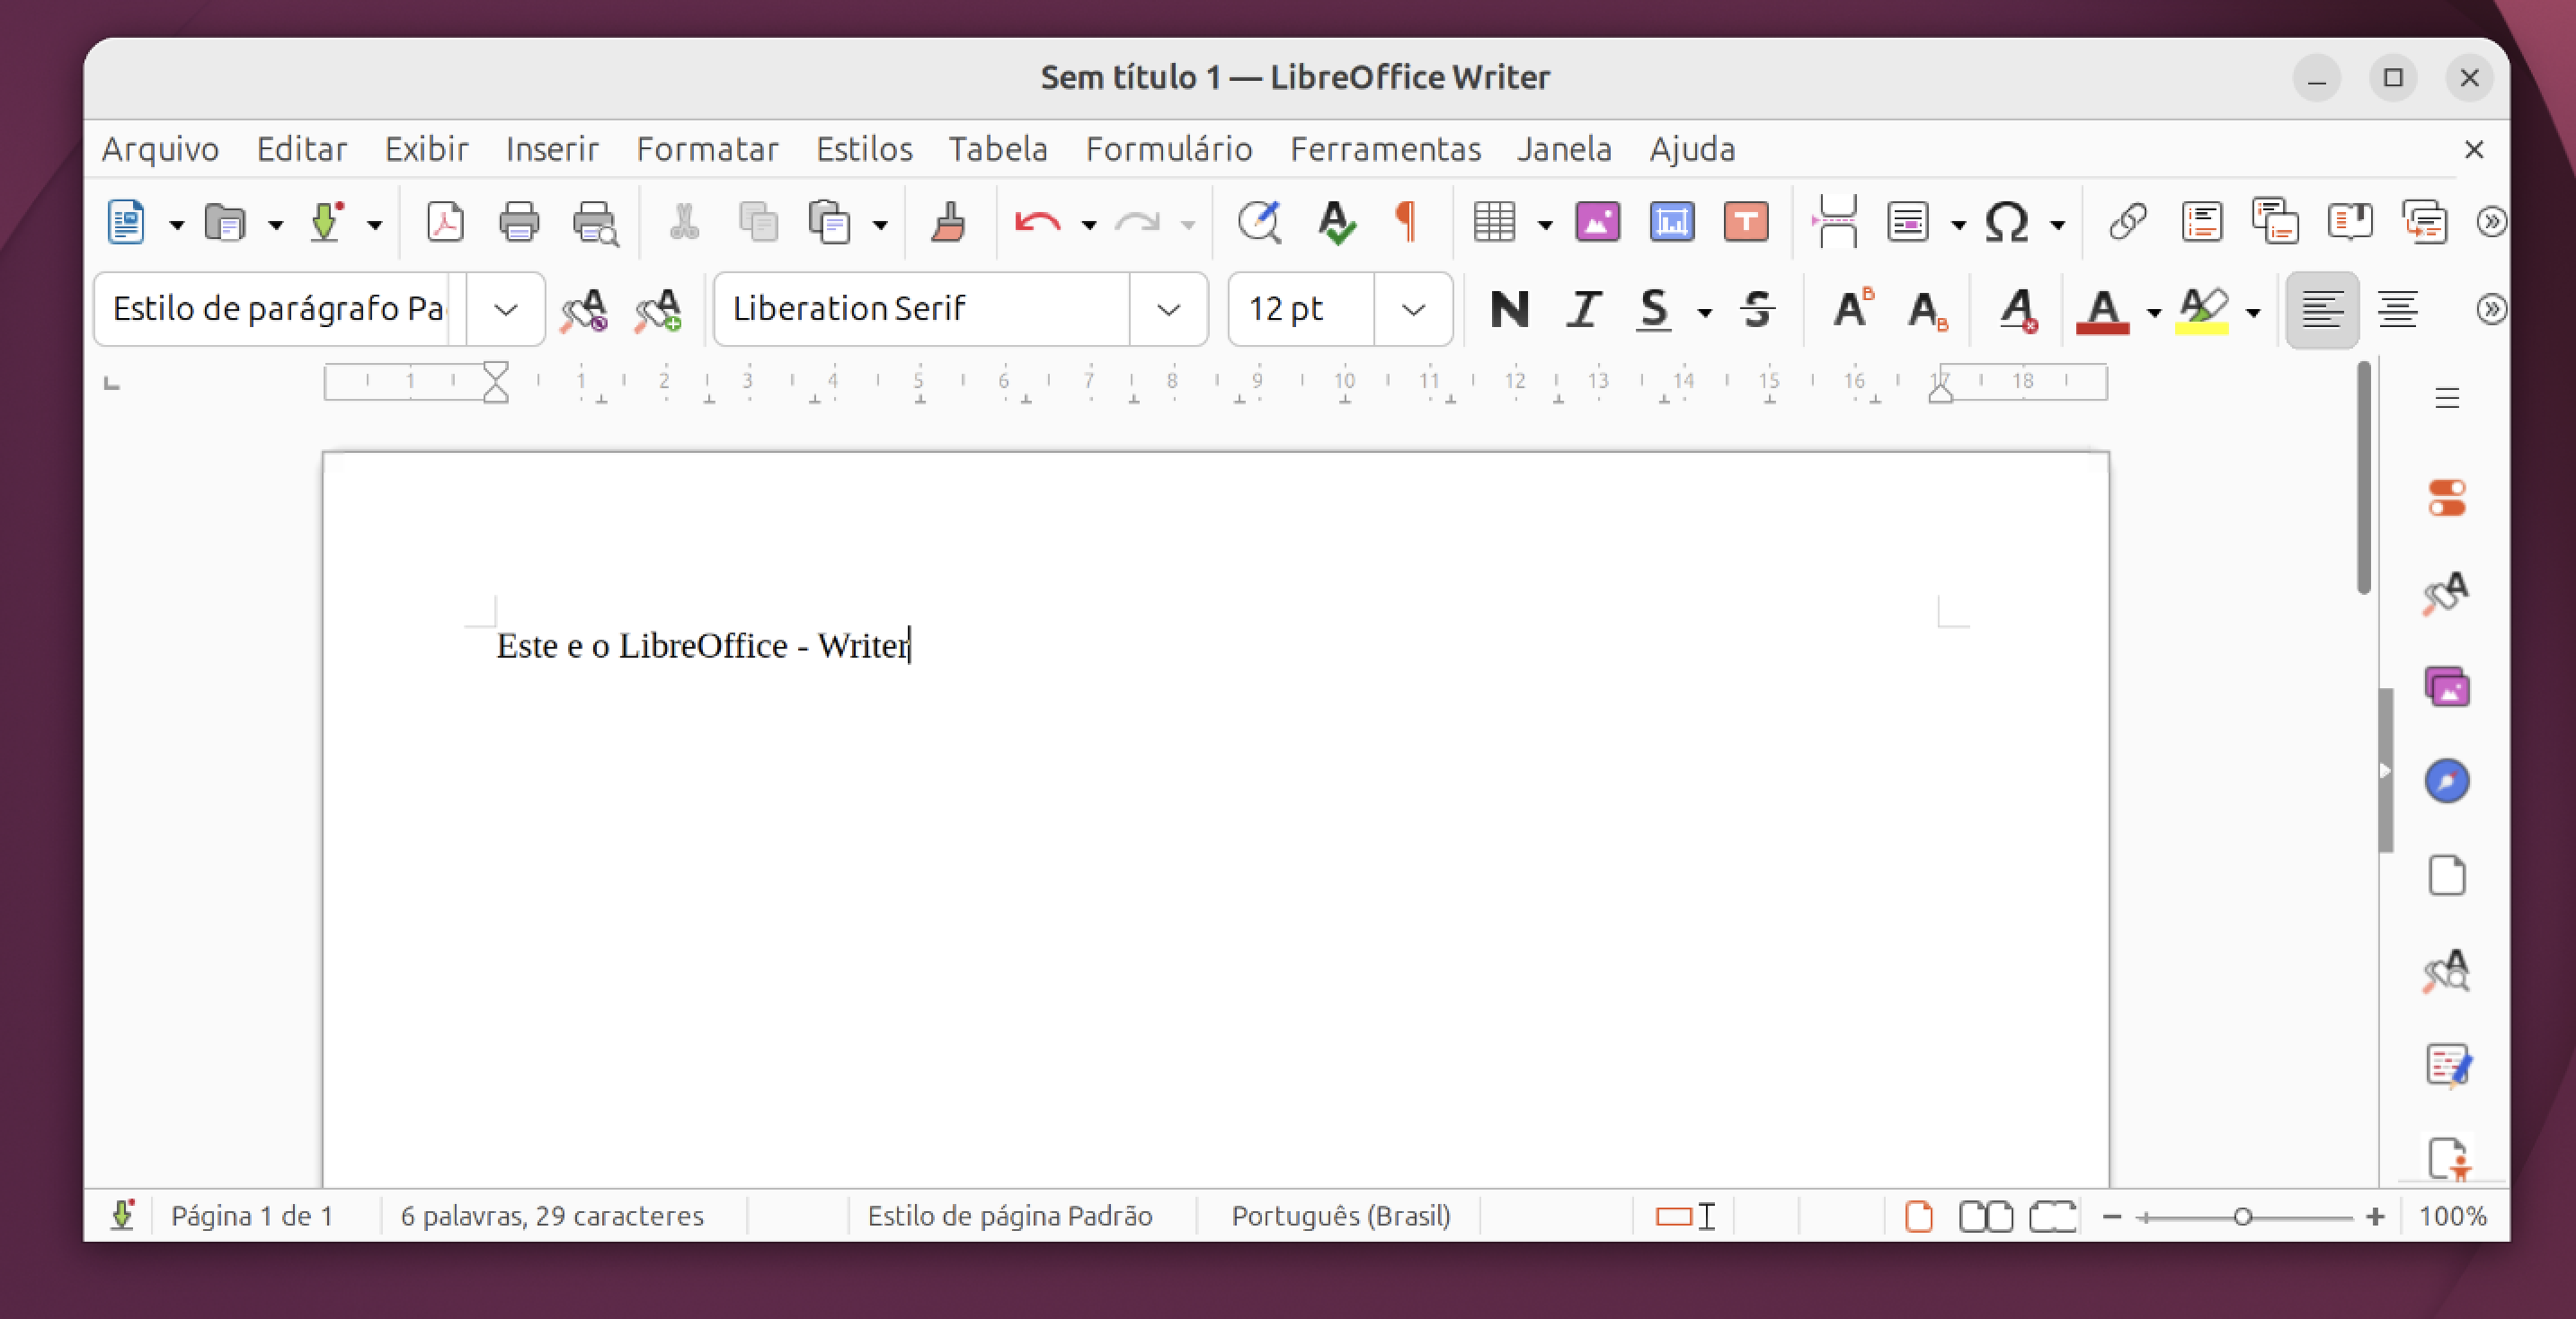Open the Ajuda menu
2576x1319 pixels.
pos(1692,149)
